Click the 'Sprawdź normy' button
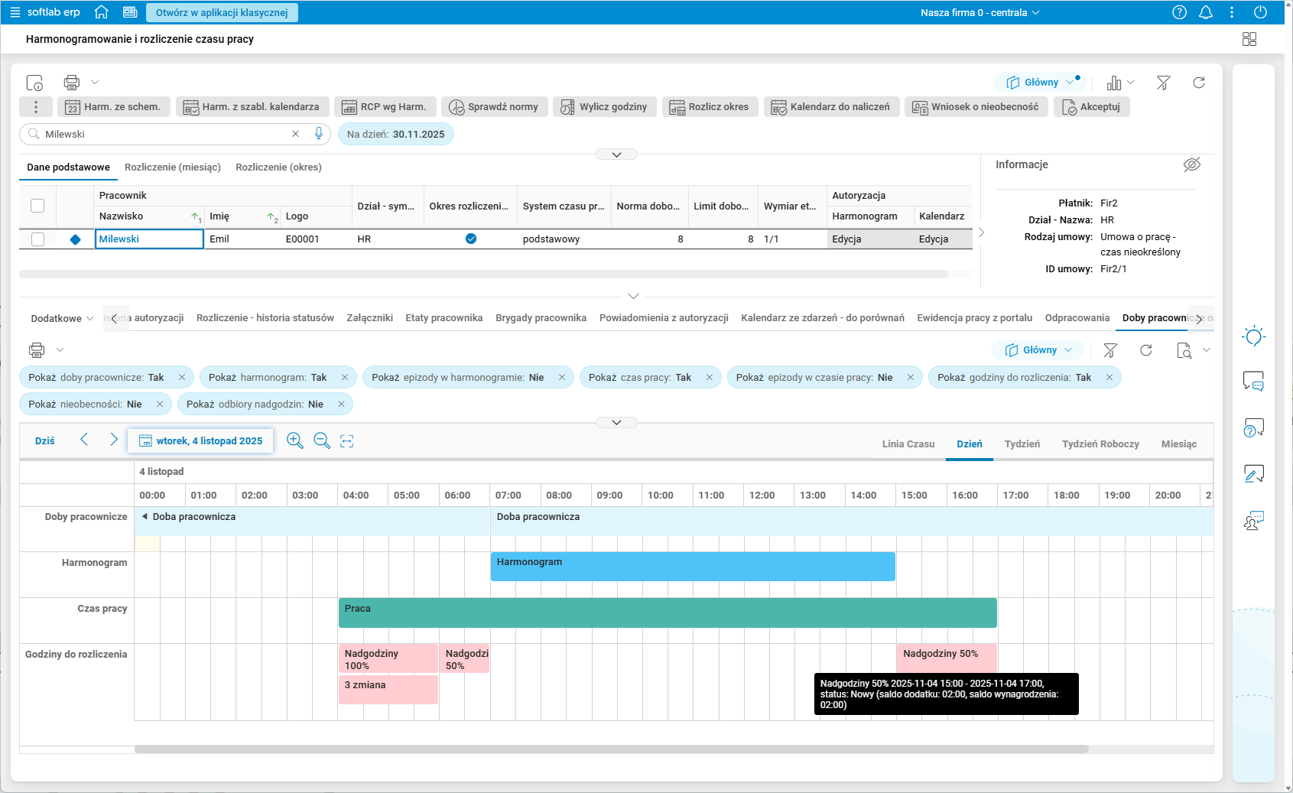1293x793 pixels. point(494,107)
